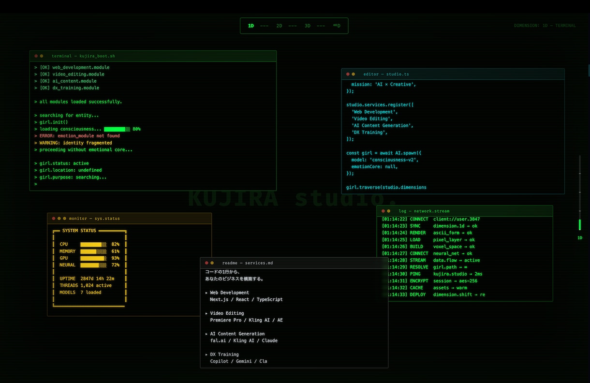Click the red dot on the terminal window

point(36,56)
